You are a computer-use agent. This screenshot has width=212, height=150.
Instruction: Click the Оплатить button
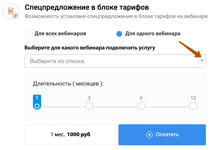point(162,135)
